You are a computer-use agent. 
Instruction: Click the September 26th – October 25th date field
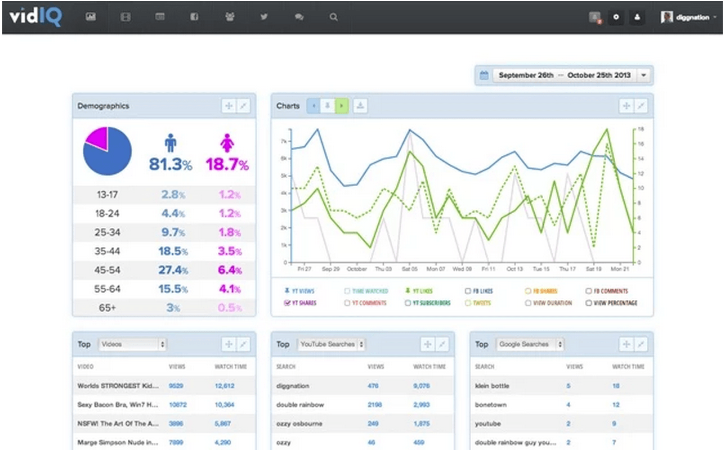[565, 75]
